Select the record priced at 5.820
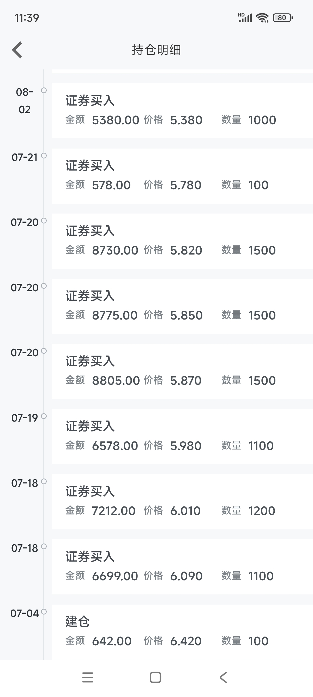 [x=182, y=241]
